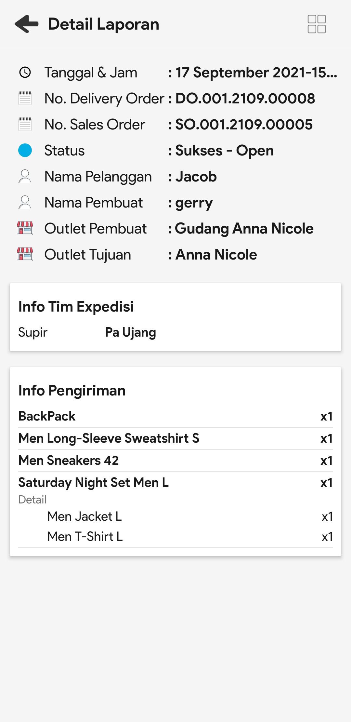Tap the clock icon beside Tanggal & Jam
The height and width of the screenshot is (722, 351).
click(x=25, y=72)
